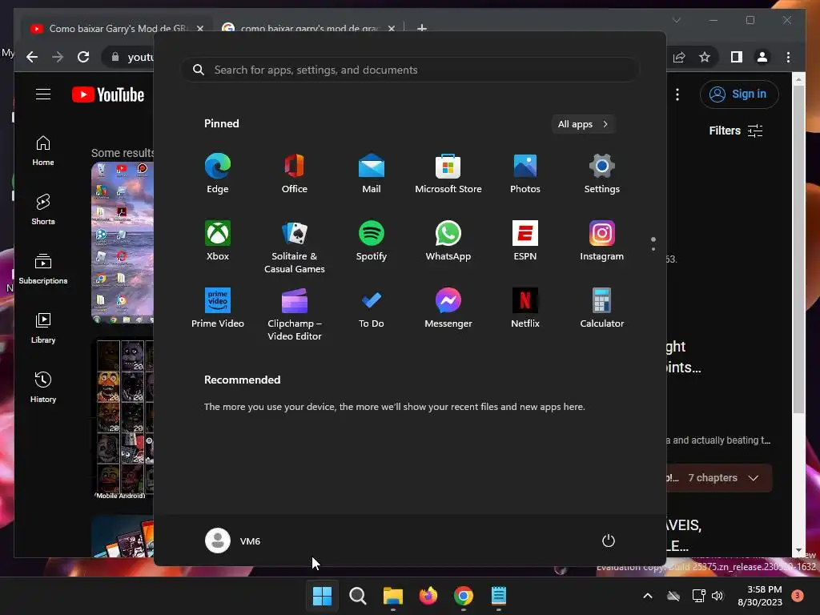Click the Windows Start button on taskbar
Screen dimensions: 820x615
coord(322,596)
